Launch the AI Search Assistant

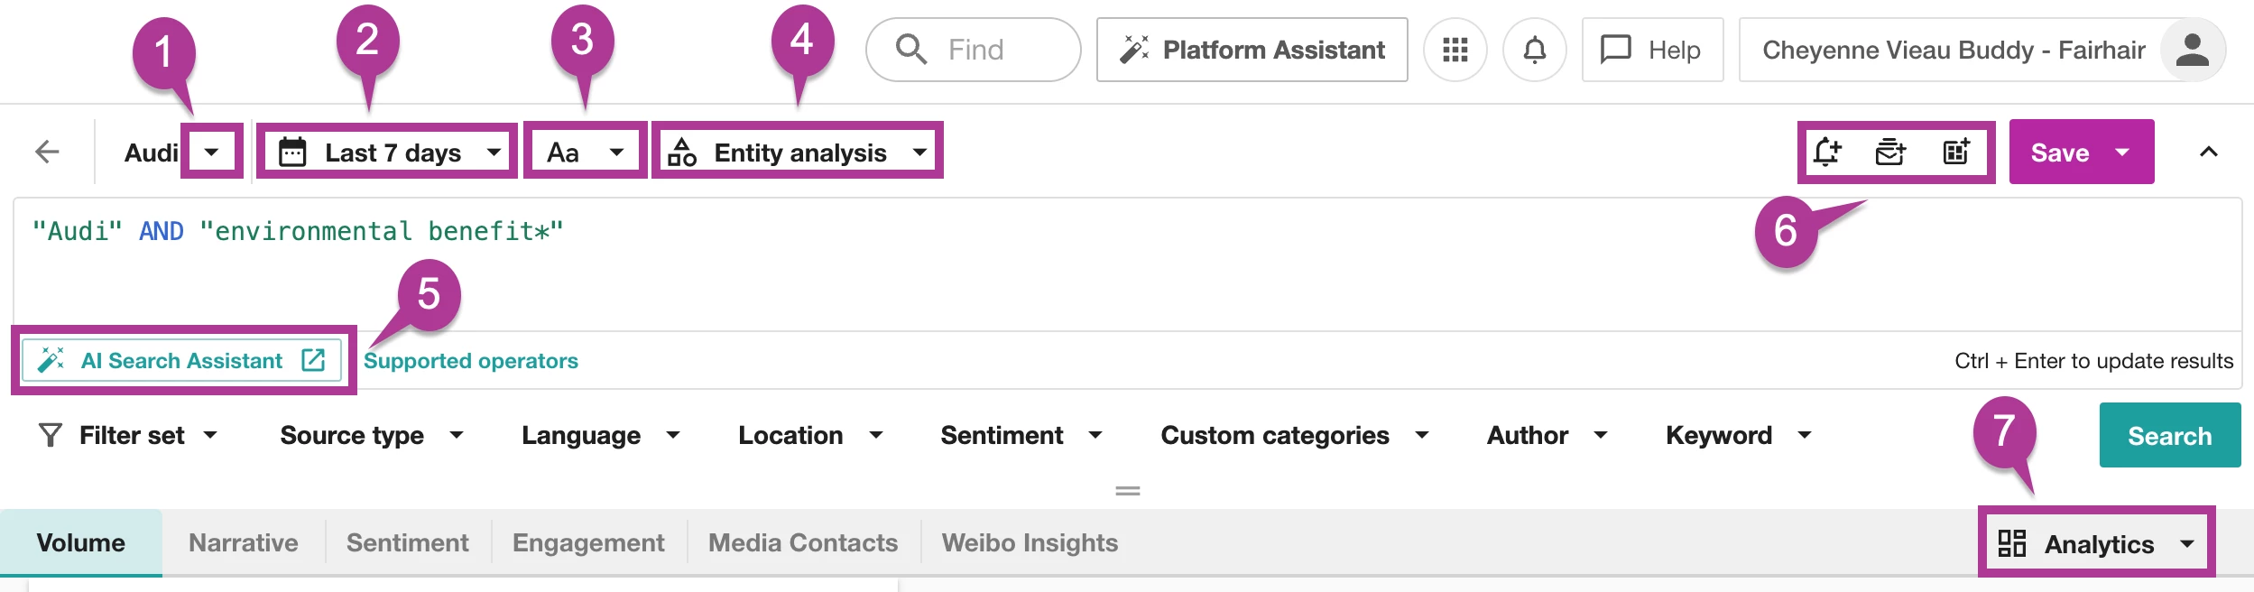[x=181, y=361]
